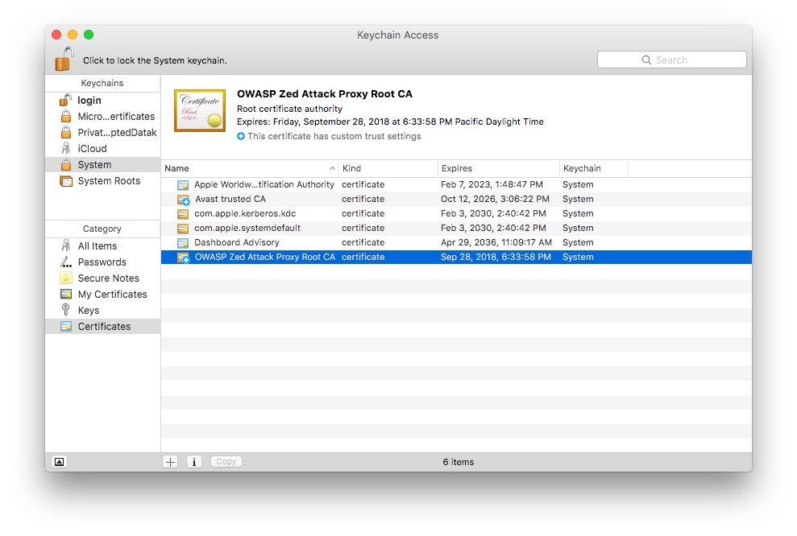This screenshot has height=536, width=797.
Task: Select the System keychain
Action: point(102,164)
